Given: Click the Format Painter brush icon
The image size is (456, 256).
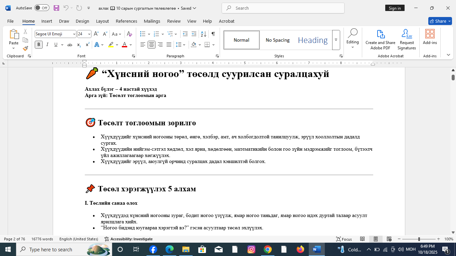Looking at the screenshot, I should (x=25, y=48).
